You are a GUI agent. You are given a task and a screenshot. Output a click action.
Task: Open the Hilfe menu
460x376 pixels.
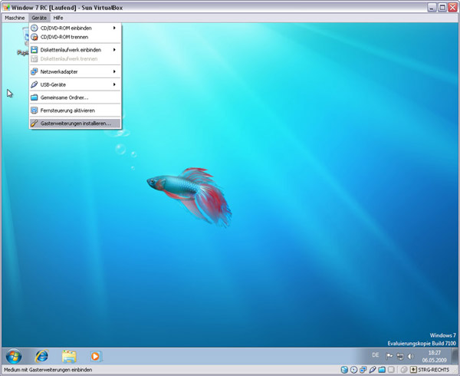click(58, 17)
